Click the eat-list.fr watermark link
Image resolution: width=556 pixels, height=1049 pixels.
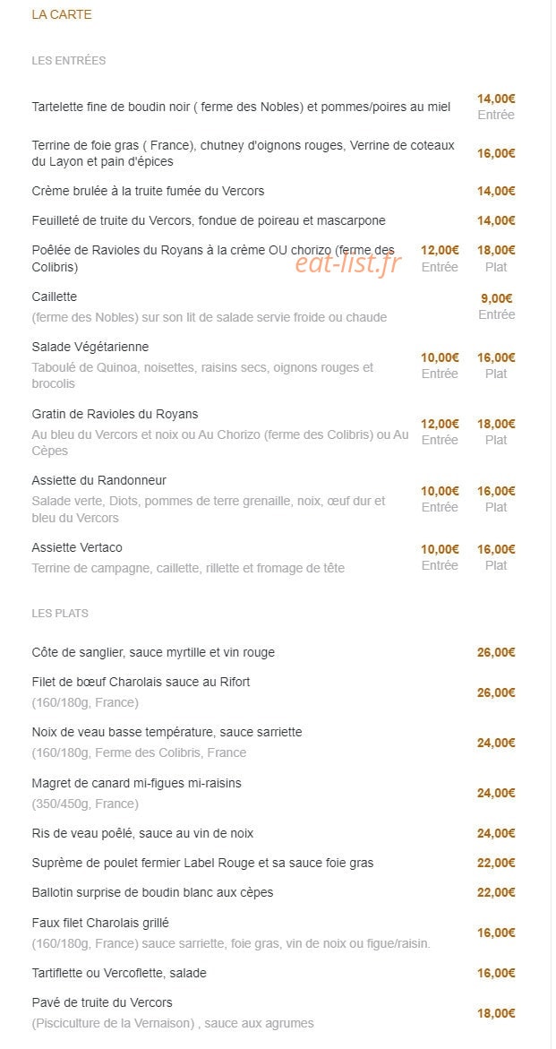coord(348,263)
